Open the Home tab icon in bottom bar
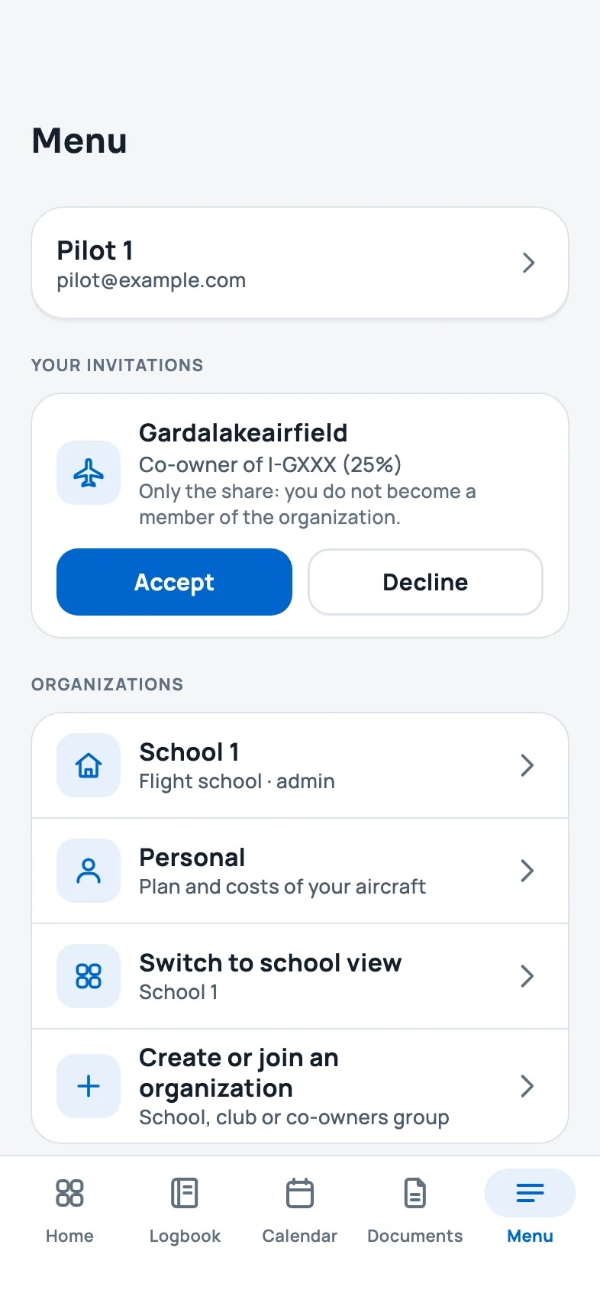 69,1193
